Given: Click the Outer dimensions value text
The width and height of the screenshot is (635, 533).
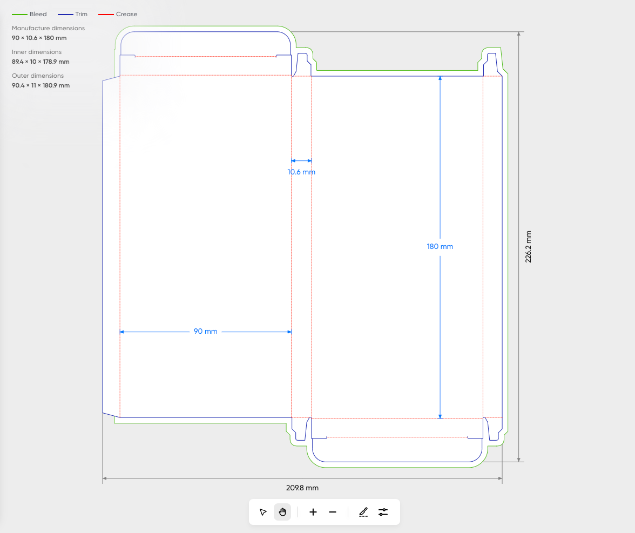Looking at the screenshot, I should point(40,86).
